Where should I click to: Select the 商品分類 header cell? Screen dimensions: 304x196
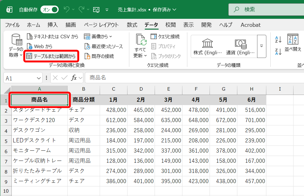[84, 100]
